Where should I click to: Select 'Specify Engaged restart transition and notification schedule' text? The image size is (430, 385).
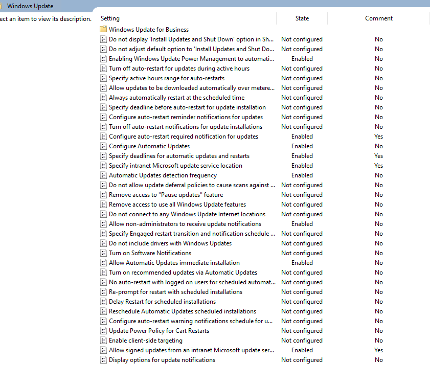192,234
